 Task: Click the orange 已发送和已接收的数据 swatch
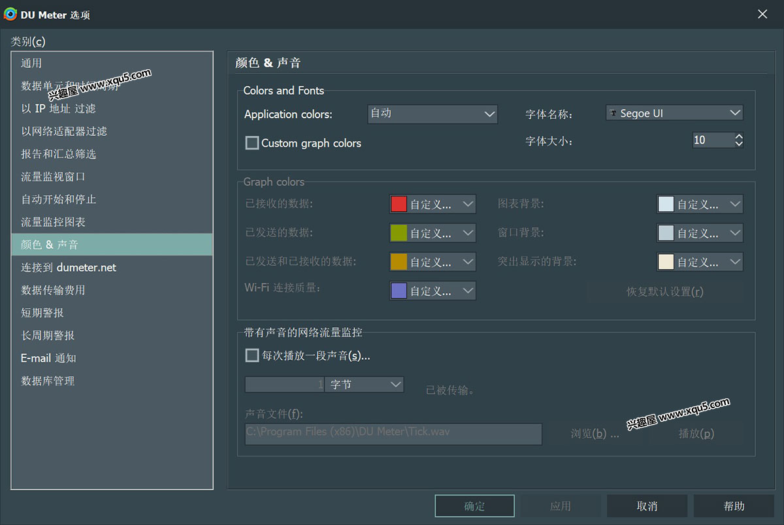399,262
